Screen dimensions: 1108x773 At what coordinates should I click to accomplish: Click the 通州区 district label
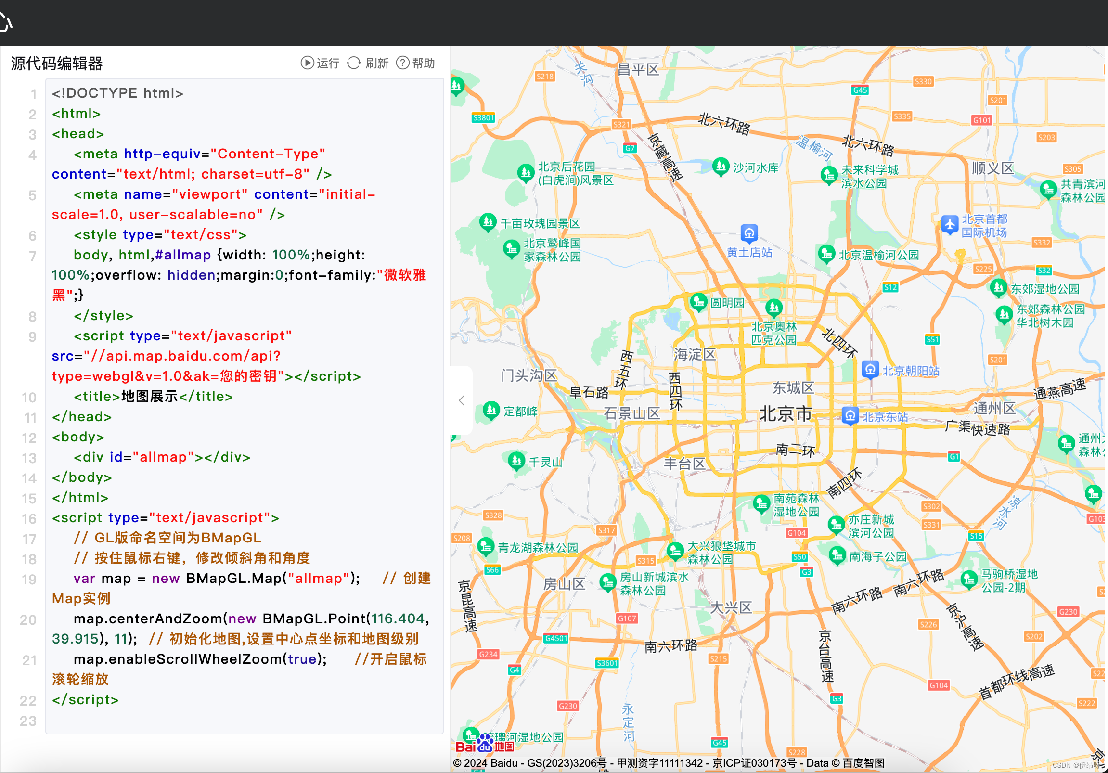(x=994, y=408)
